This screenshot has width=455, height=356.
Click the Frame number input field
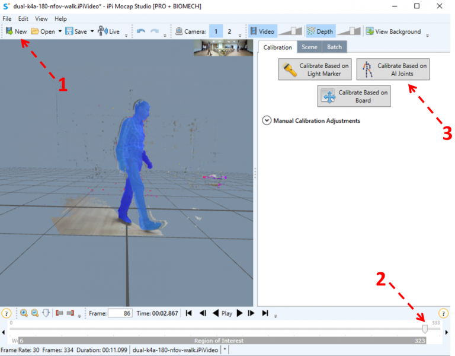(120, 313)
